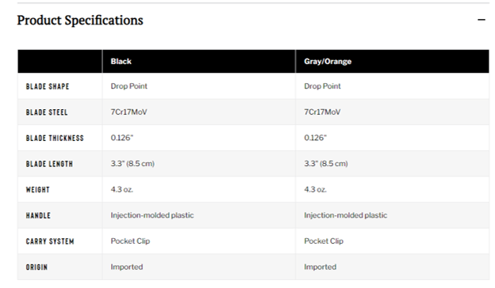Click the Handle row label

tap(38, 216)
